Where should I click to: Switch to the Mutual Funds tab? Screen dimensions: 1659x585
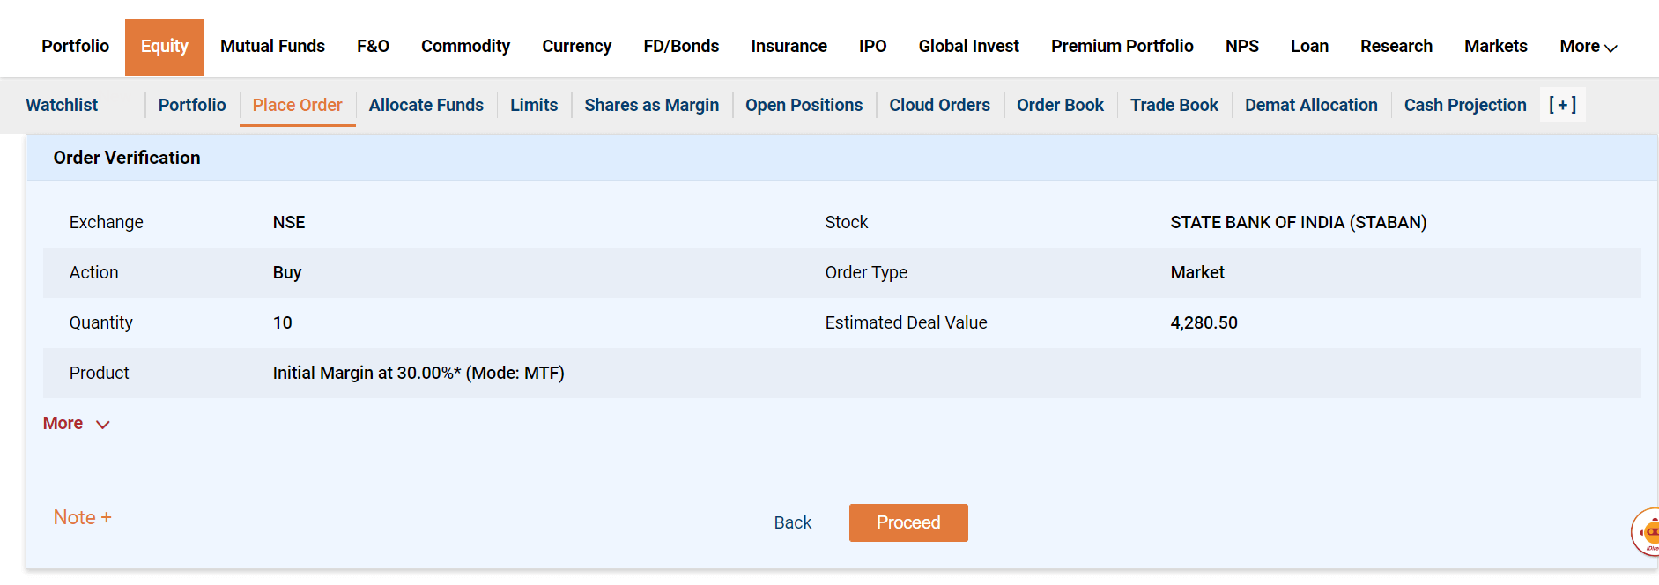tap(272, 47)
